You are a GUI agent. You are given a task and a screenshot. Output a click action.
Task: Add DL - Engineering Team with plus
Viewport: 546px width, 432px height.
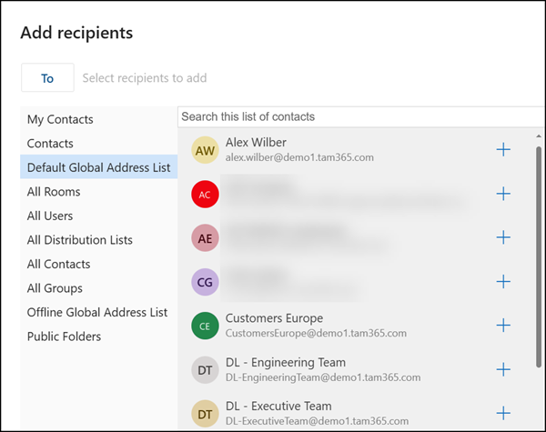503,369
